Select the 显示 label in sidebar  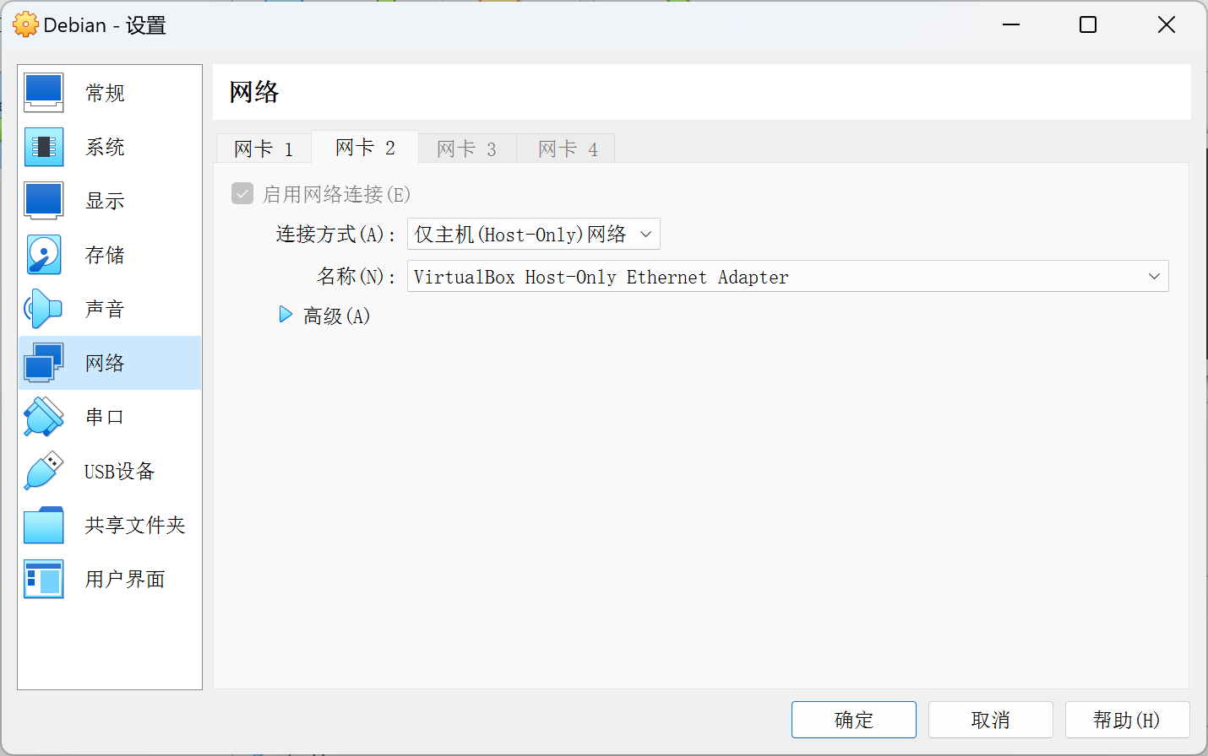105,201
